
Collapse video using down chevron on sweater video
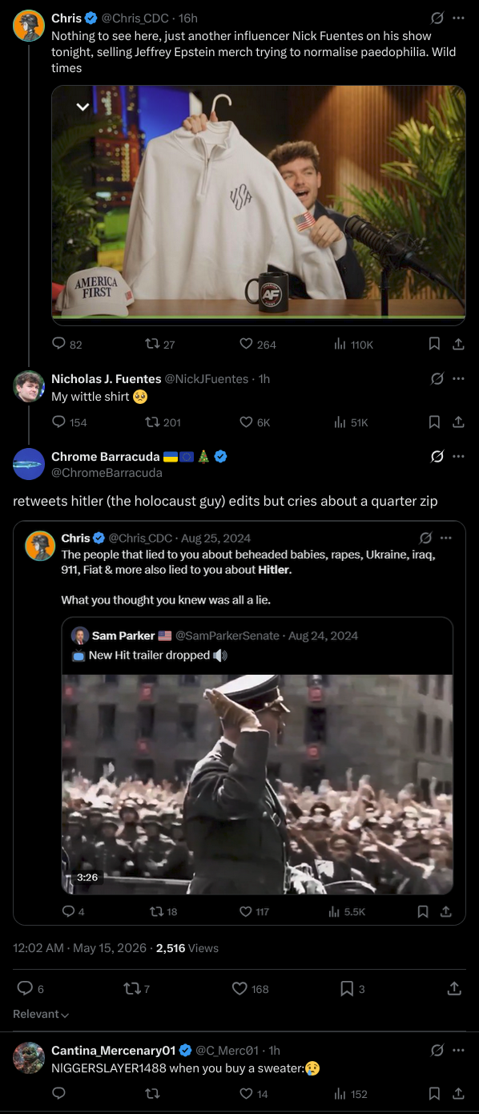82,106
